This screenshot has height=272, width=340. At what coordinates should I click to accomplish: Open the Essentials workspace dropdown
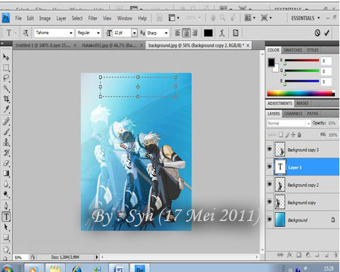pos(305,18)
